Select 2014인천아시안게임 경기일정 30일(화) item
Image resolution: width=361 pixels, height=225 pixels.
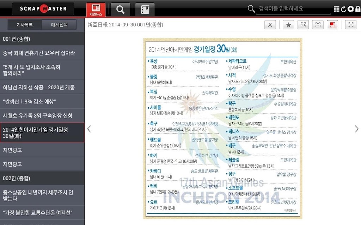42,133
